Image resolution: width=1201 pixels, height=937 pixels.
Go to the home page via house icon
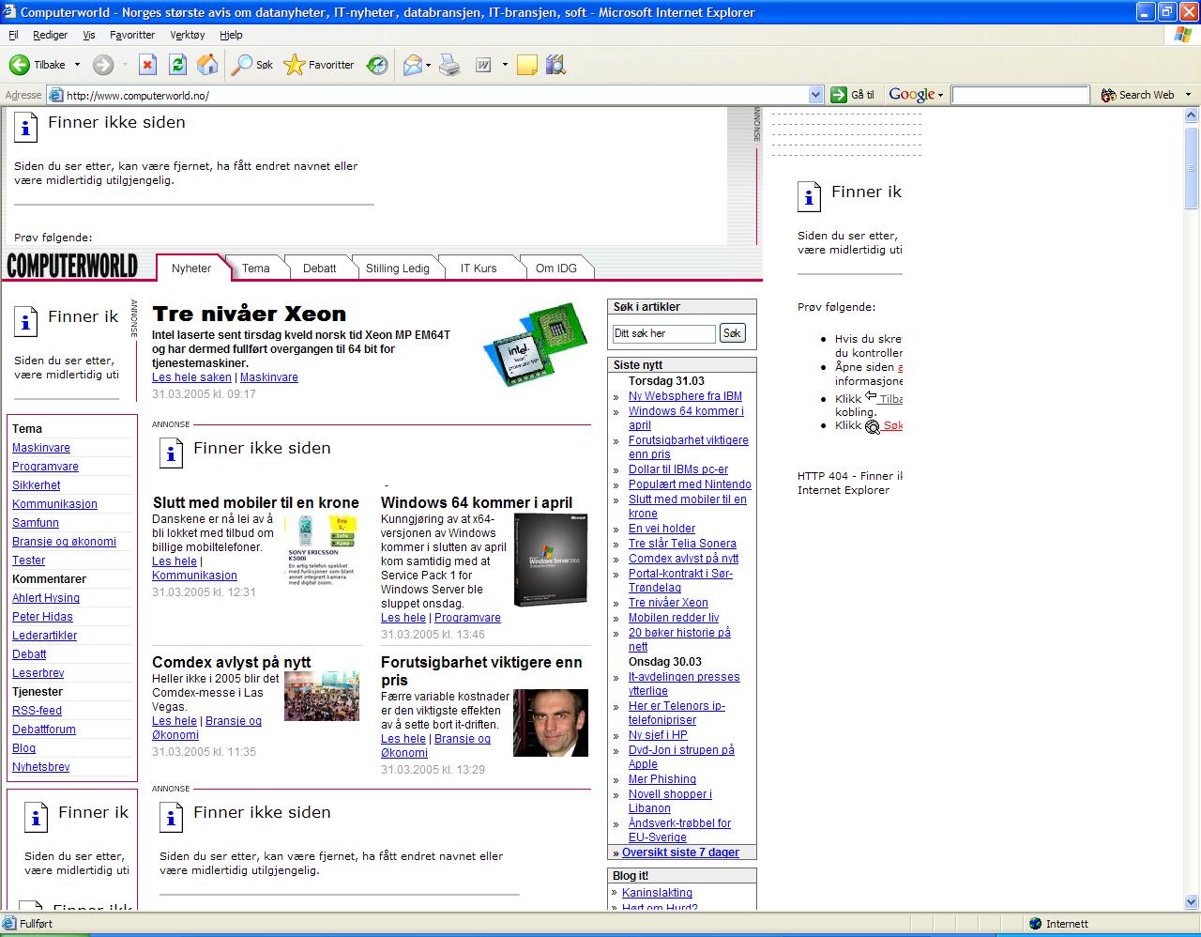click(x=207, y=65)
